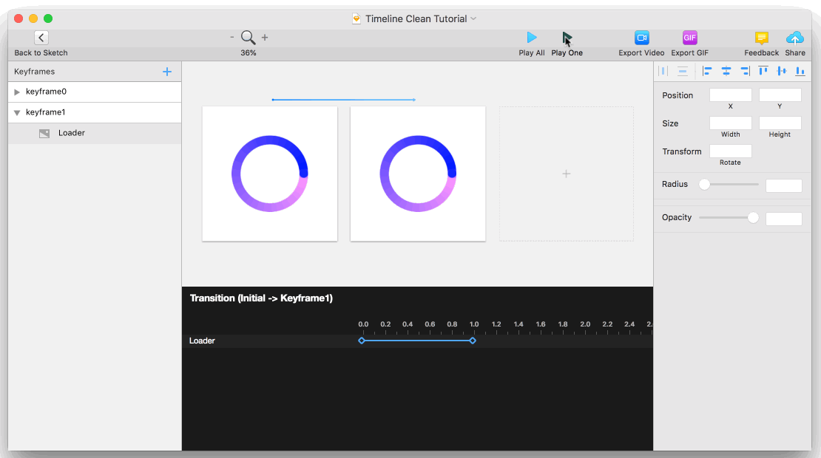Click the align left edges icon
821x458 pixels.
tap(707, 71)
